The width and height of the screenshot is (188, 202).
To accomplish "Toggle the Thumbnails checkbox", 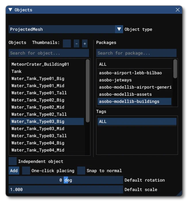I will click(x=67, y=43).
